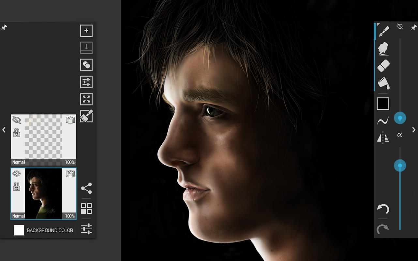Click the 100% opacity of transparent layer

pos(70,162)
